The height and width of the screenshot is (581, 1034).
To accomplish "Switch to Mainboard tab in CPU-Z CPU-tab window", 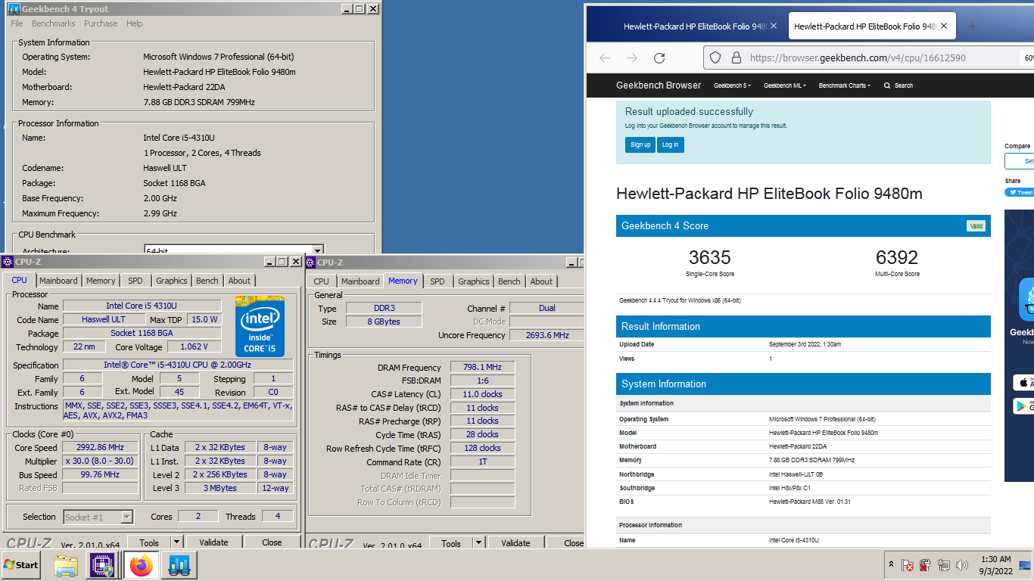I will point(58,281).
